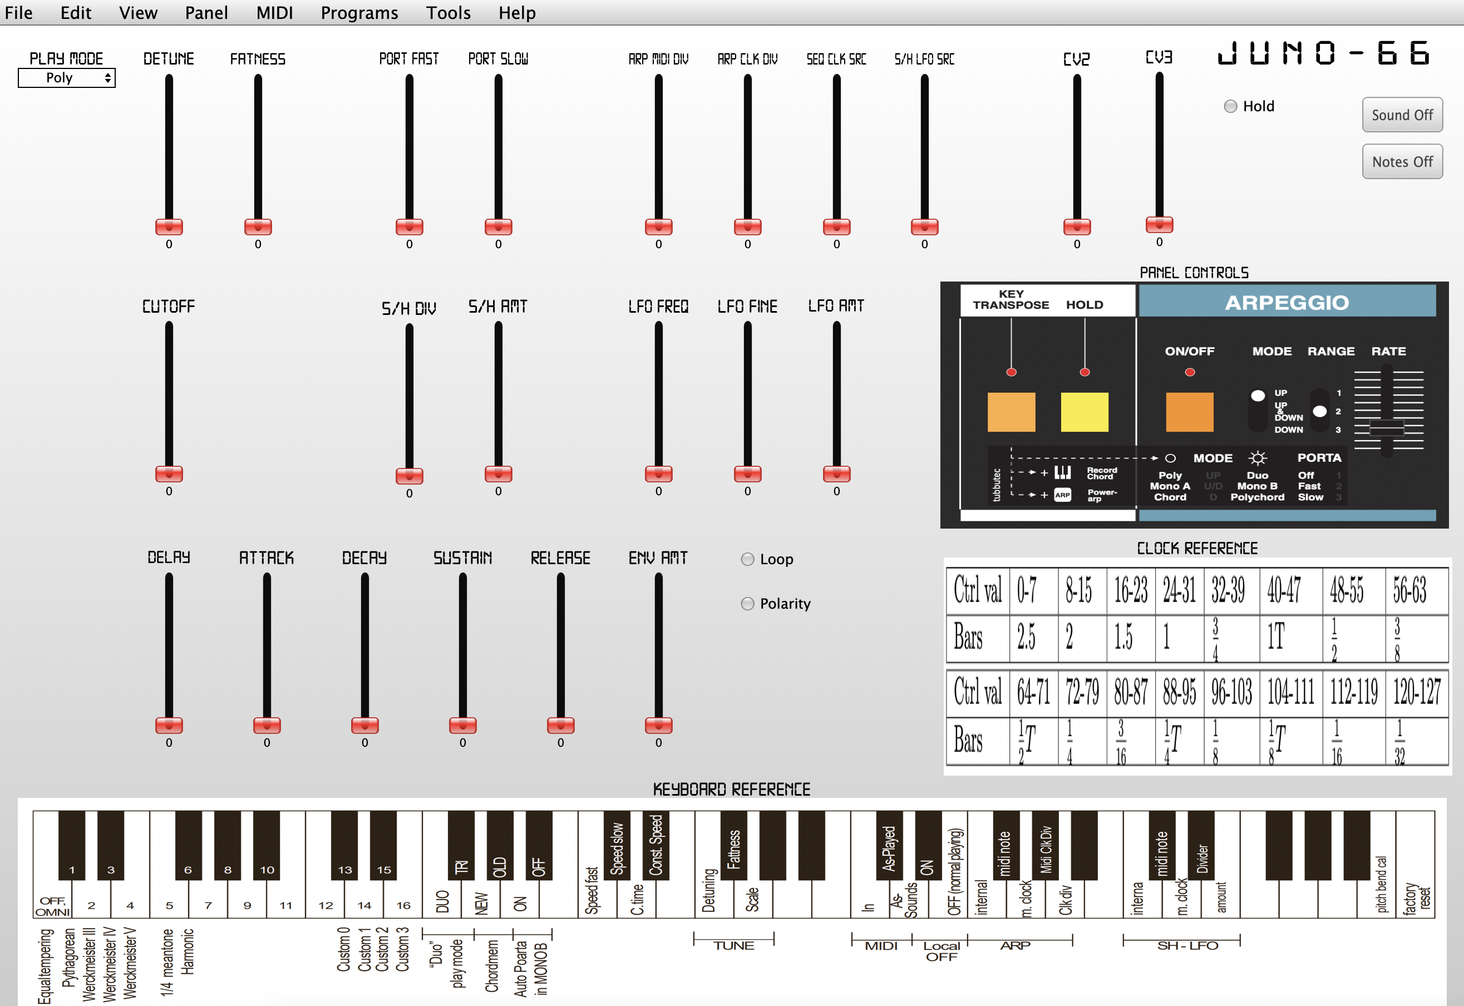Open the File menu

coord(20,12)
